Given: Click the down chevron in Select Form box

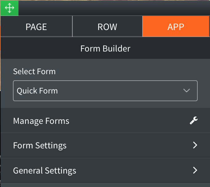Looking at the screenshot, I should 187,90.
